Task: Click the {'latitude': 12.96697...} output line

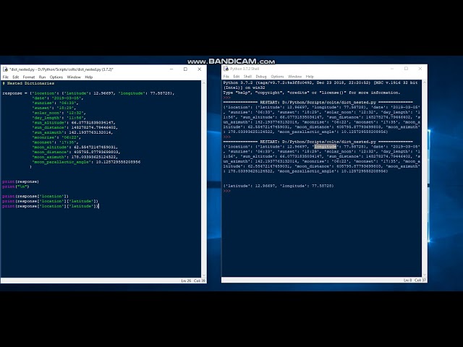Action: coord(279,186)
